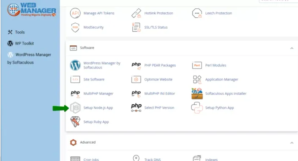Collapse the Advanced section chevron

292,143
